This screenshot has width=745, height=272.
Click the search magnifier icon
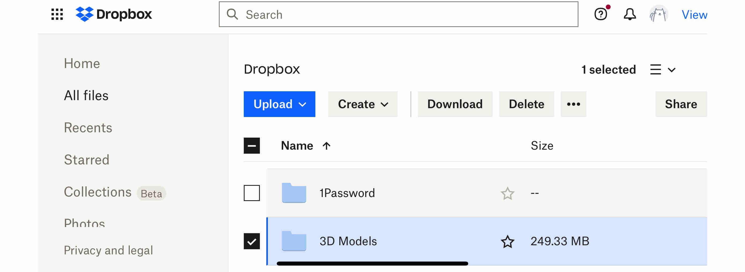(x=232, y=14)
